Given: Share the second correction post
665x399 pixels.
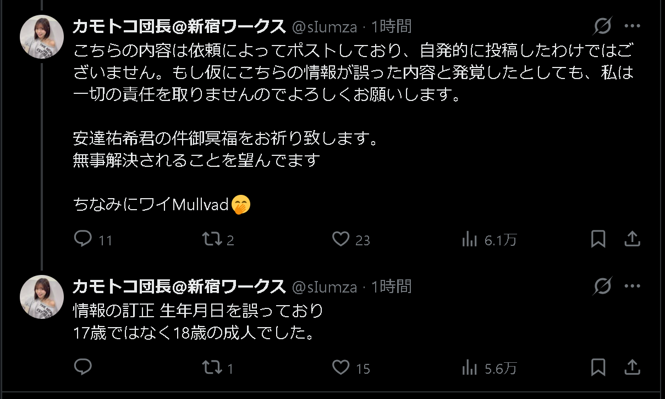Looking at the screenshot, I should 633,367.
